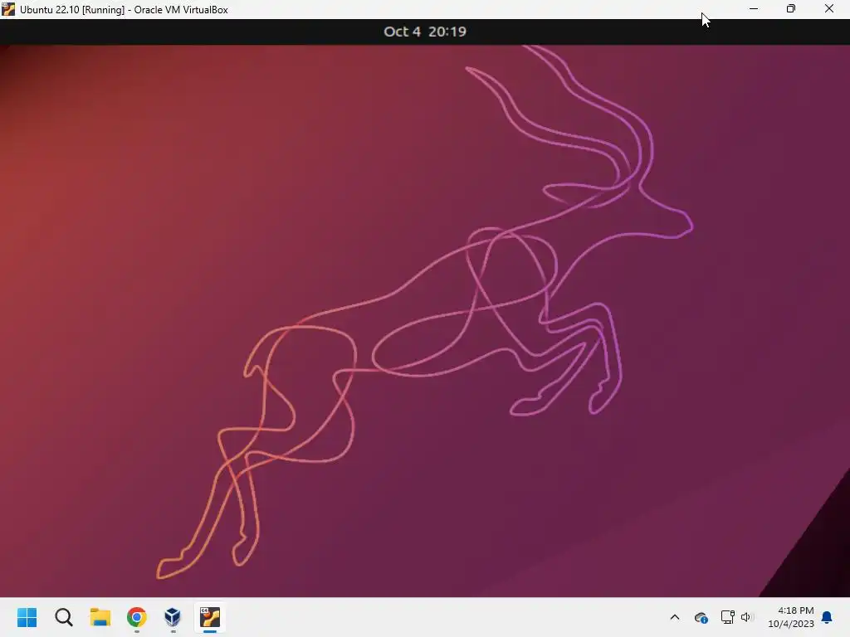Open the cloud sync tray icon
Viewport: 850px width, 637px height.
(x=701, y=617)
